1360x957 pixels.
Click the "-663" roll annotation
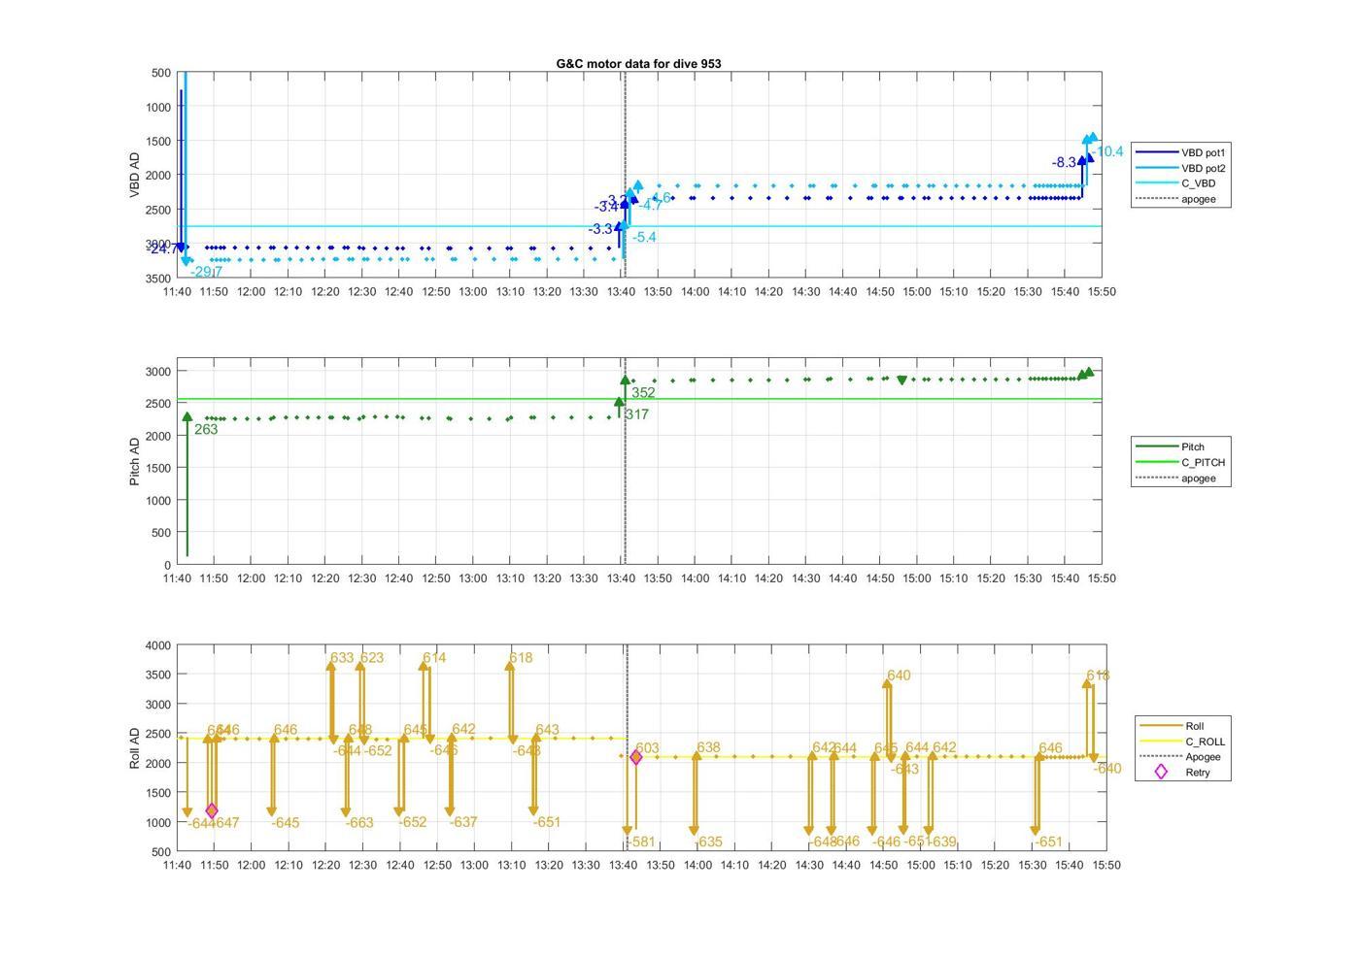click(x=359, y=822)
